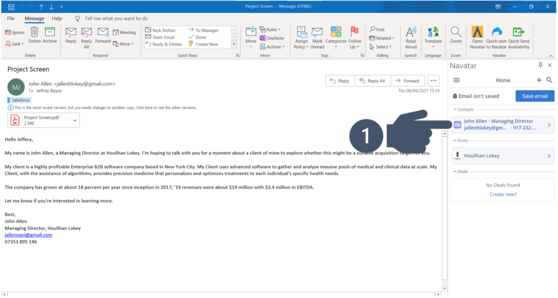Open Project Screen.pdf attachment dropdown

point(75,120)
